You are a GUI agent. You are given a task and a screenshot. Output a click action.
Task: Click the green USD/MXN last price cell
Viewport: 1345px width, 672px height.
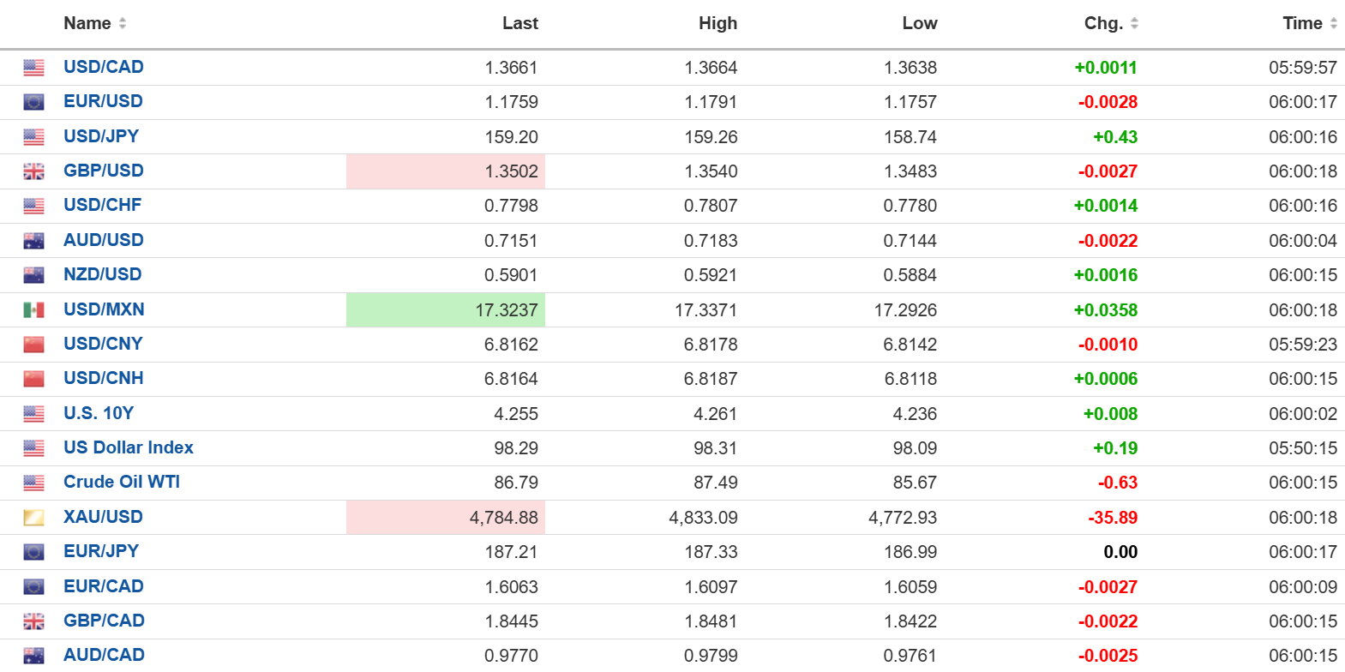tap(446, 309)
